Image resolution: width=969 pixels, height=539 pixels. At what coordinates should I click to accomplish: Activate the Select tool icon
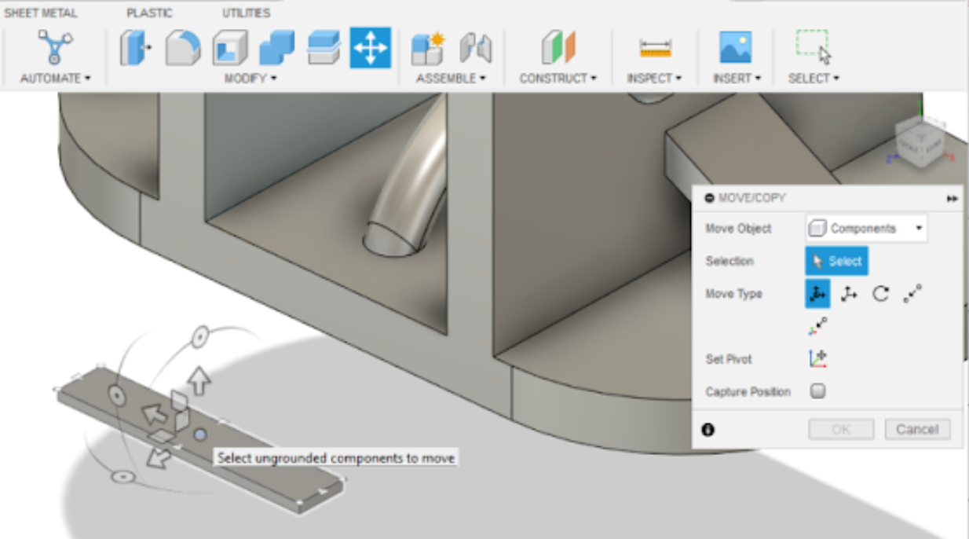(x=814, y=46)
